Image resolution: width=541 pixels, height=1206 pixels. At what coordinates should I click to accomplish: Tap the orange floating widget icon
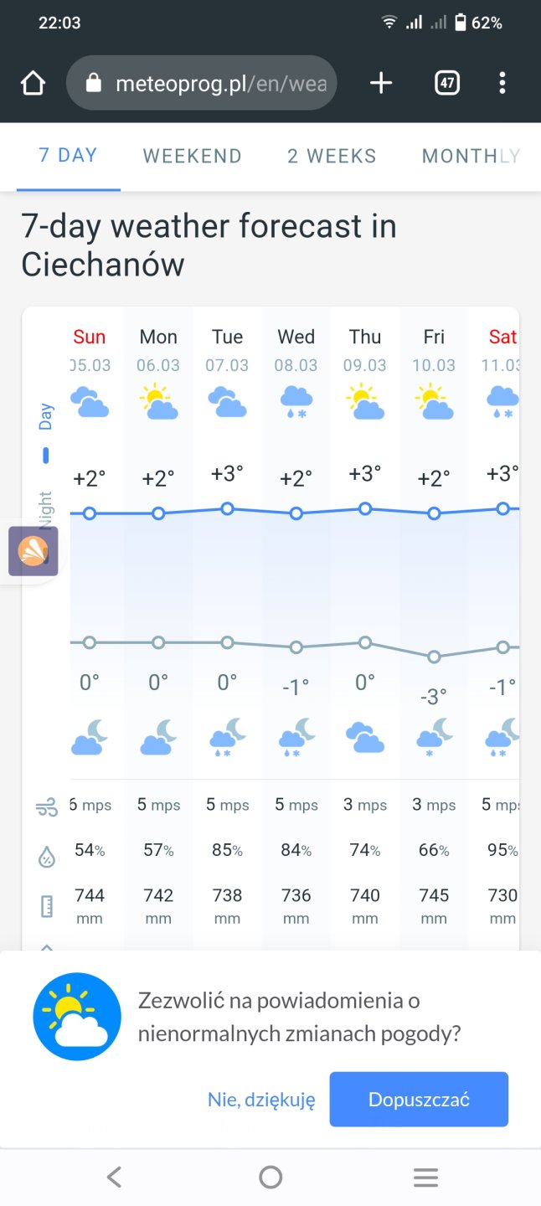pos(33,551)
